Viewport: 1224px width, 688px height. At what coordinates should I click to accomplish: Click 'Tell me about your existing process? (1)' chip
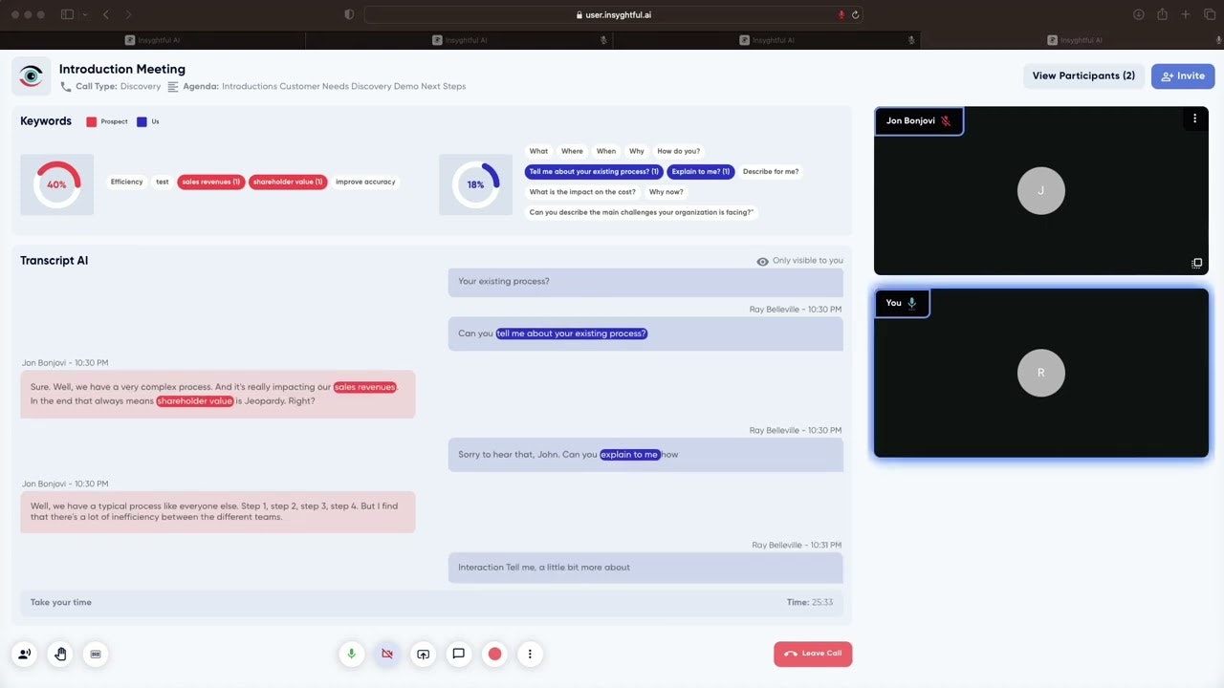click(594, 172)
